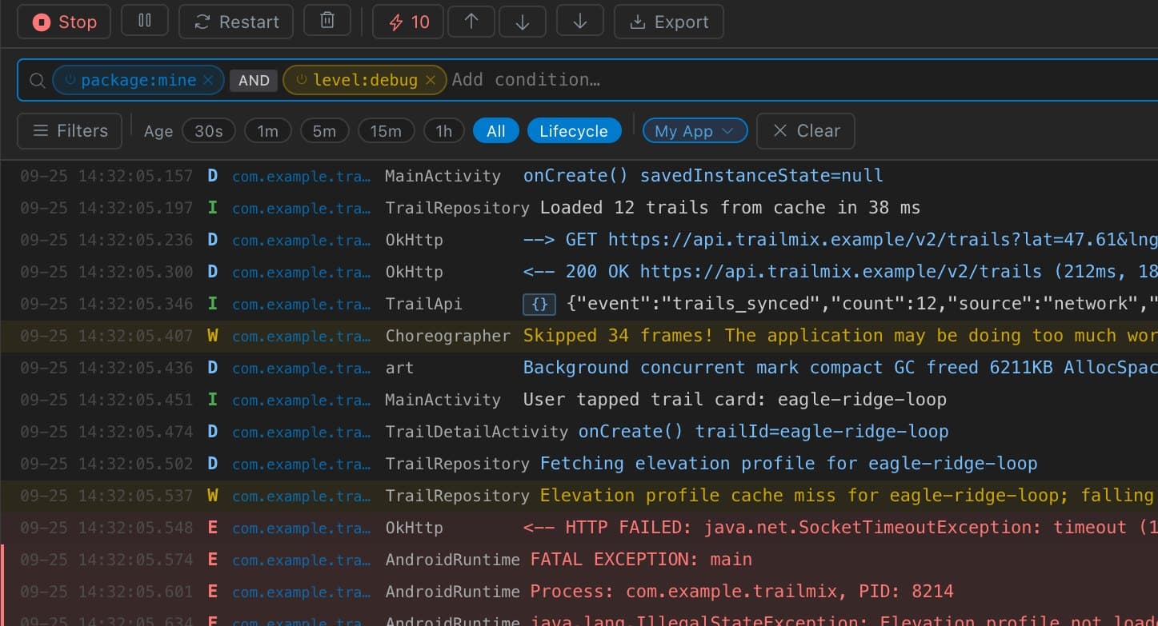Select the 'HTTP FAILED: java.net.SocketTimeoutException' error line

tap(579, 528)
